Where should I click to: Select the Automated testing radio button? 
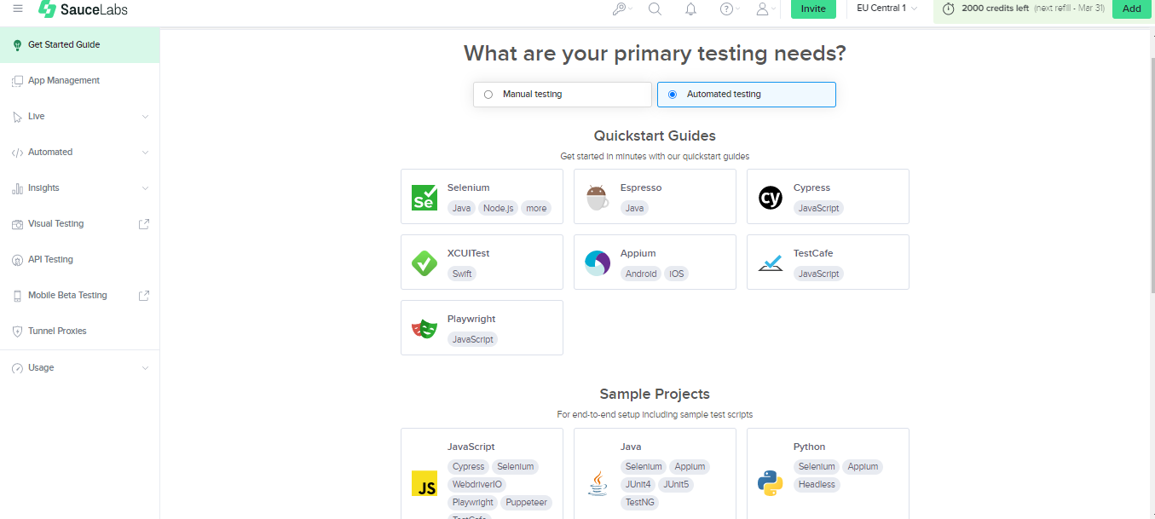pos(671,95)
